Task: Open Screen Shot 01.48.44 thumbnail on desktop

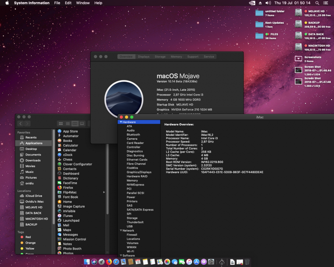Action: [298, 70]
